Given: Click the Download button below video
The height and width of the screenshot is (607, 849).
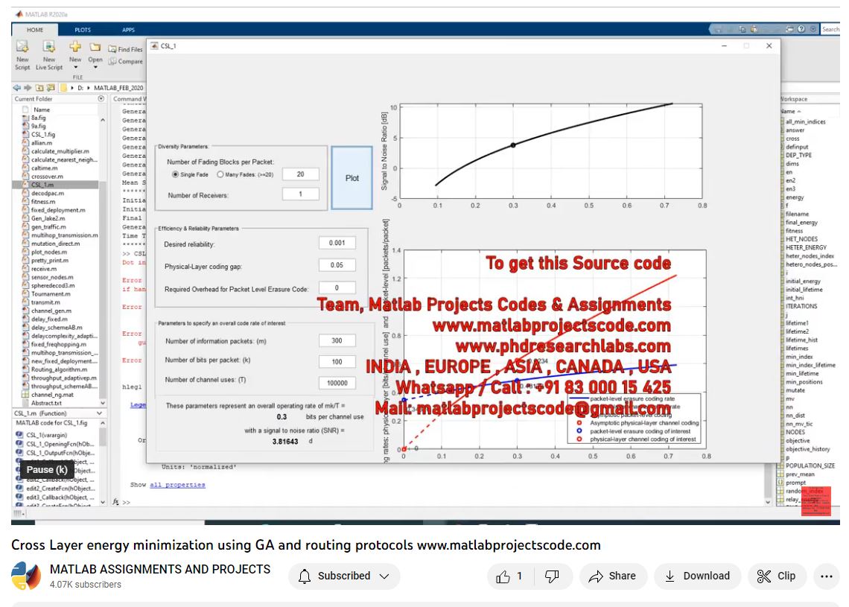Looking at the screenshot, I should [697, 576].
